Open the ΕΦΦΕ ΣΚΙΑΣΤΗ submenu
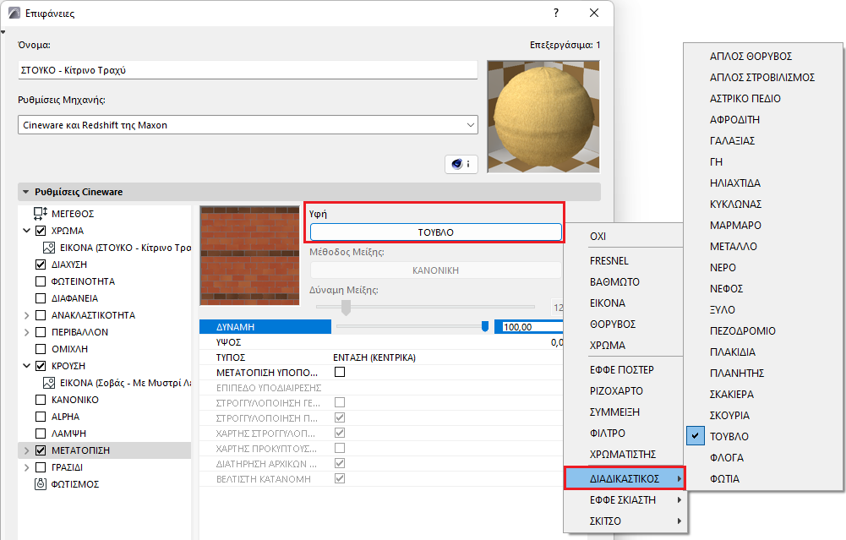This screenshot has height=540, width=846. (x=625, y=500)
